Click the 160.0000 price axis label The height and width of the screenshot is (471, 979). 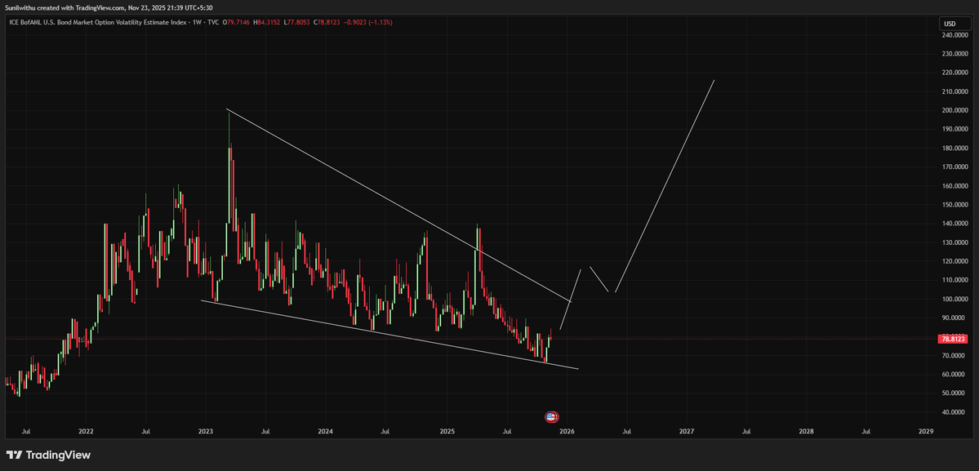coord(954,186)
